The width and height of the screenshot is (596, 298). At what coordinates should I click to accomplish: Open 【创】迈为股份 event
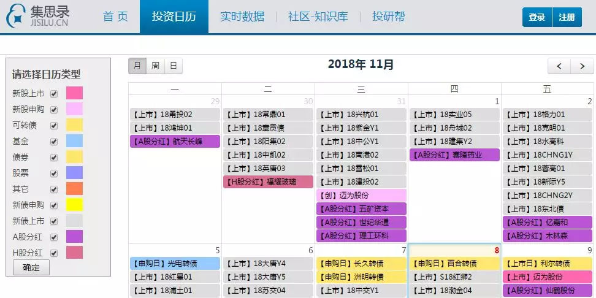(362, 196)
